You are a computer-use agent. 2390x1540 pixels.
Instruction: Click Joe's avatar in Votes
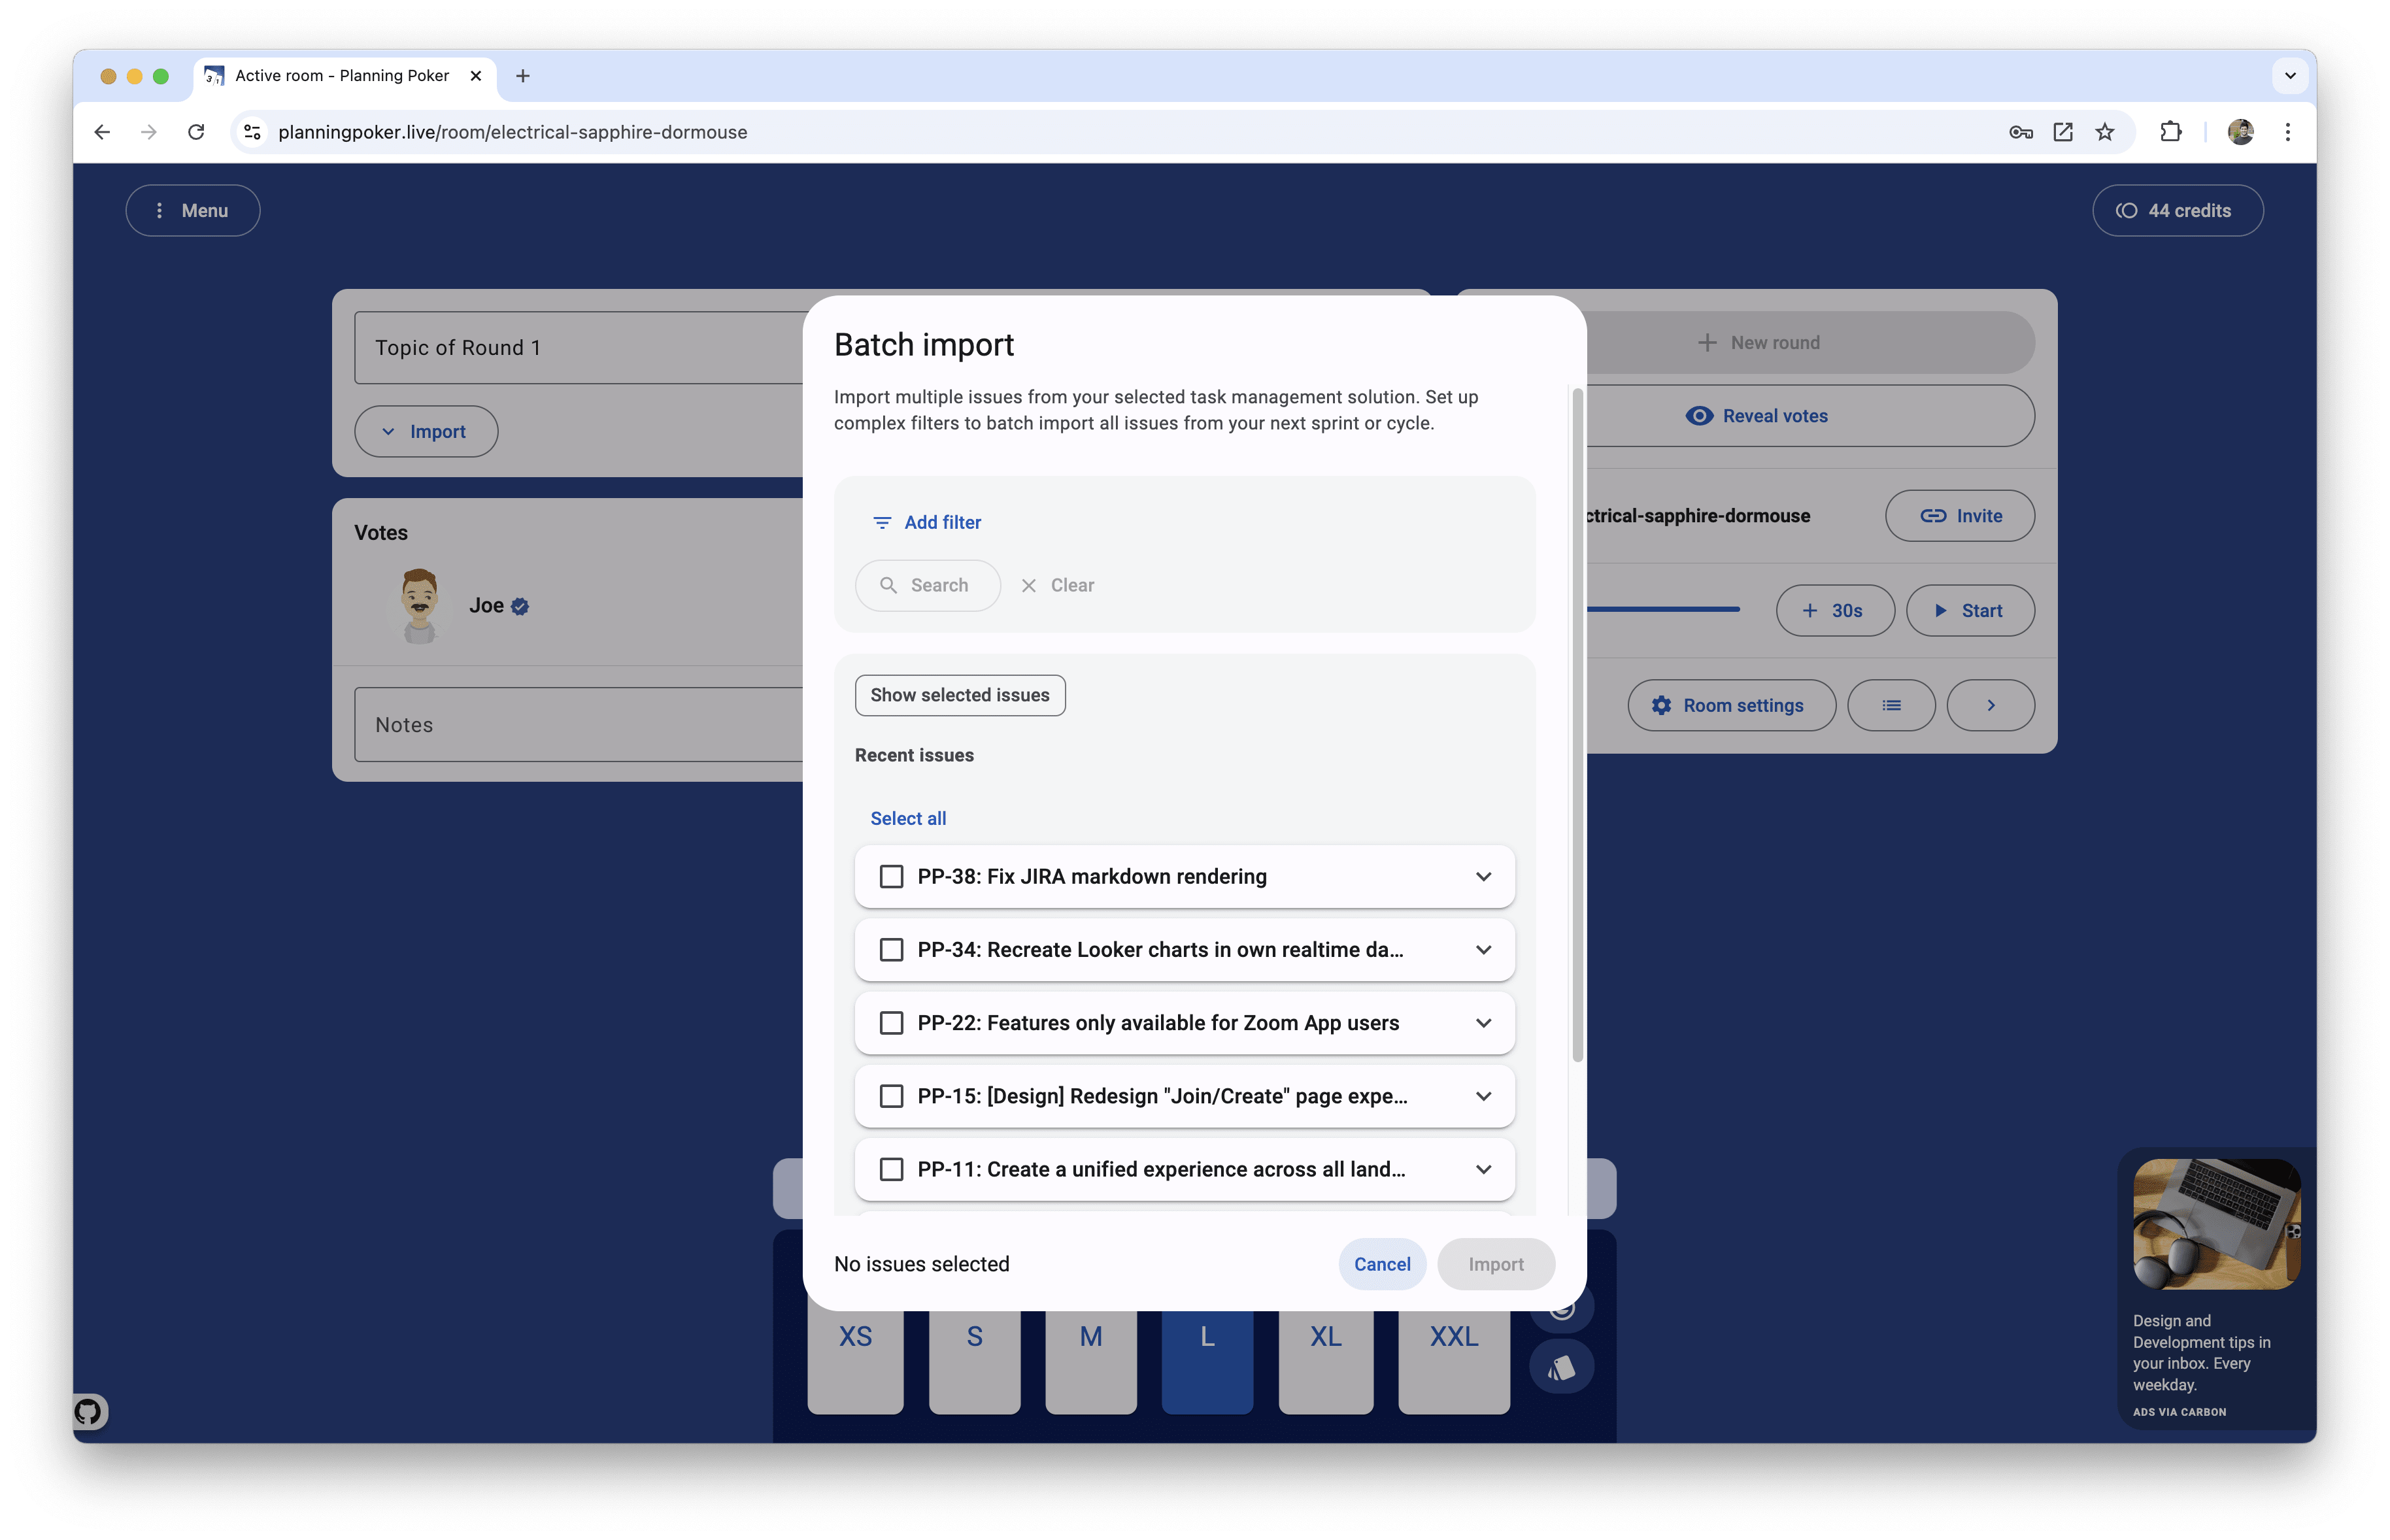419,605
